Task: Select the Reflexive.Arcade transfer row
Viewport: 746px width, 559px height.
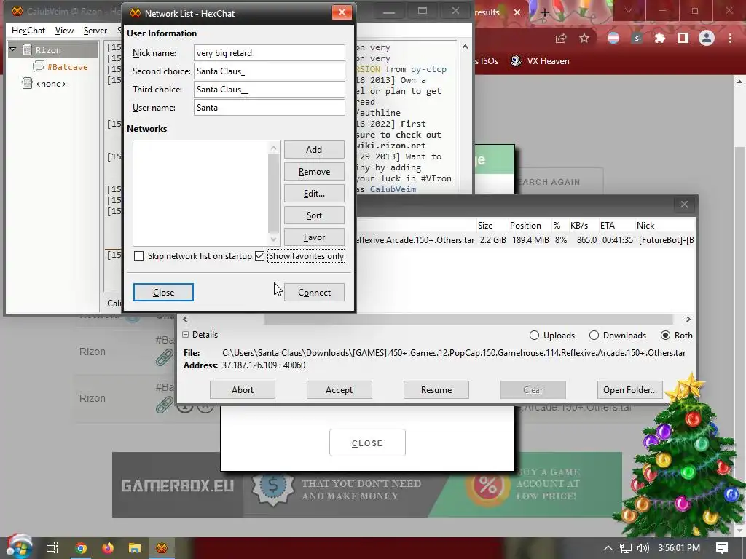Action: pos(525,240)
